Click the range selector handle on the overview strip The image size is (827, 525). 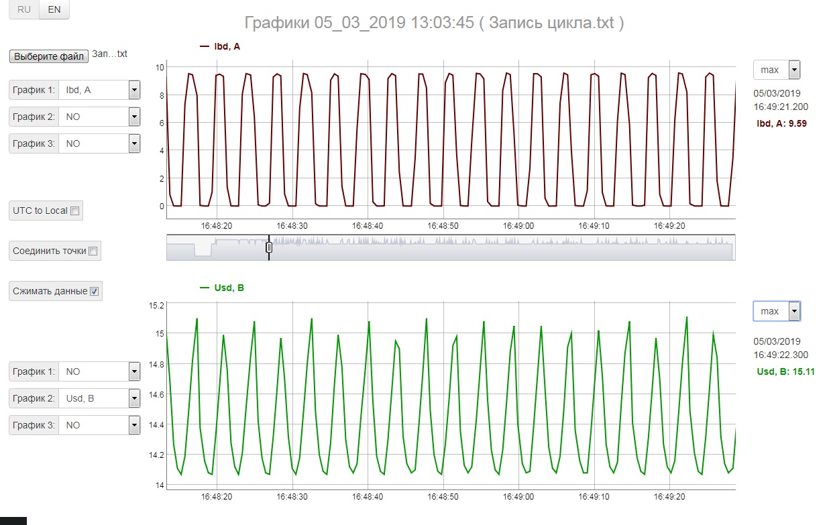[x=269, y=247]
